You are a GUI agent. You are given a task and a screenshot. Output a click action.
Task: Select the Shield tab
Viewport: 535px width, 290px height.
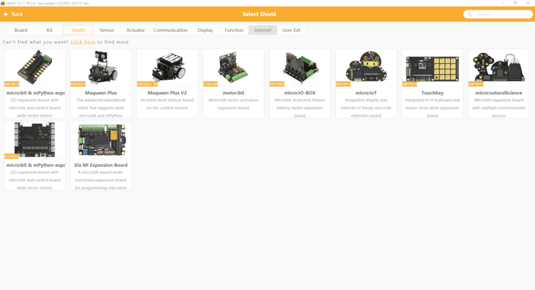coord(78,30)
